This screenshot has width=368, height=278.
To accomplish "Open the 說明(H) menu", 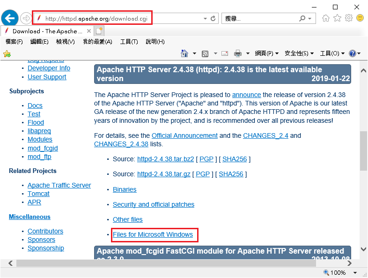I will (x=155, y=42).
